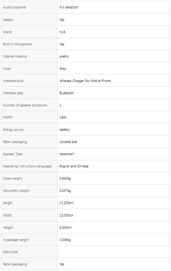Click the Number of speaker enclosures label
The width and height of the screenshot is (171, 271).
pos(25,105)
